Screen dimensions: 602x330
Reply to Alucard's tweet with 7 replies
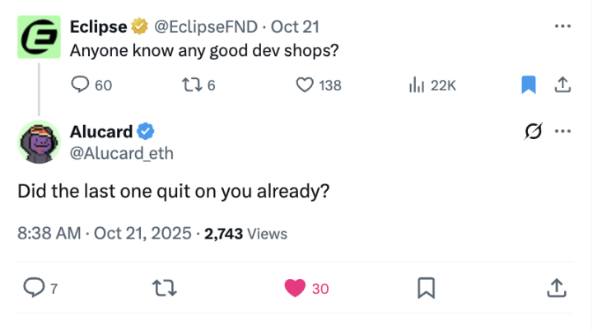40,288
